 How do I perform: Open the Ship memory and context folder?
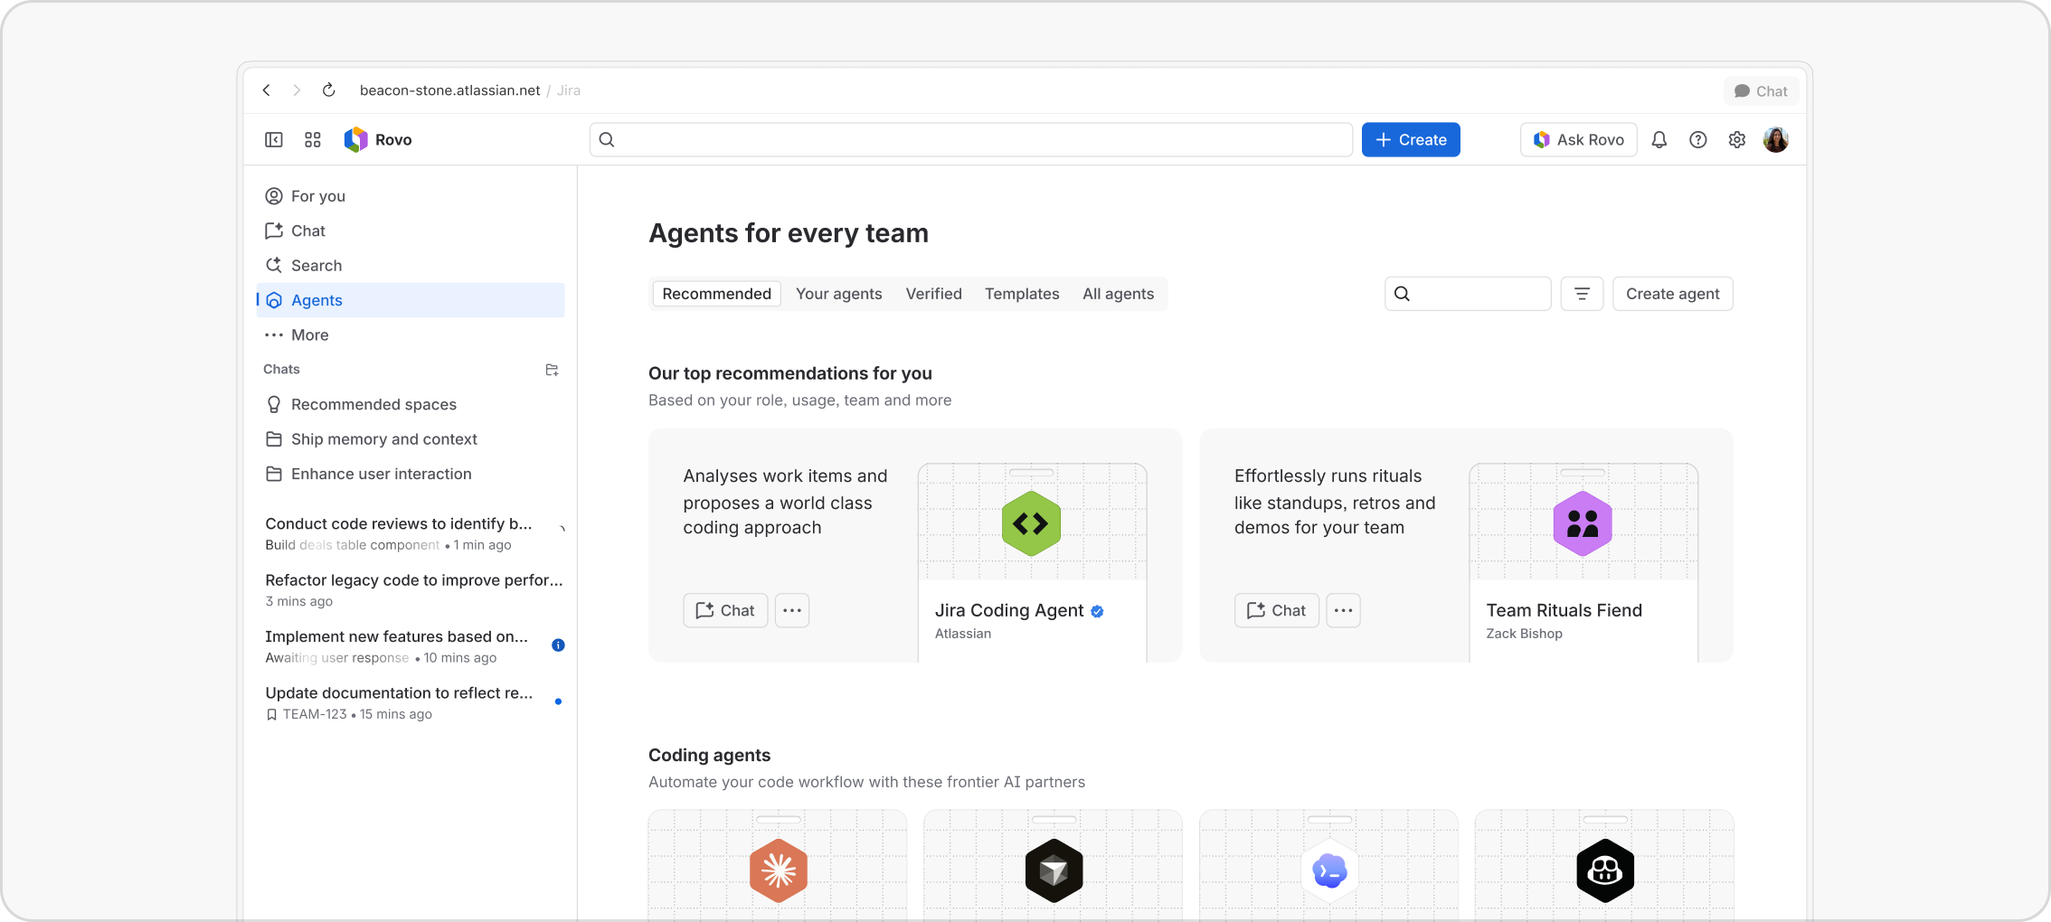411,439
